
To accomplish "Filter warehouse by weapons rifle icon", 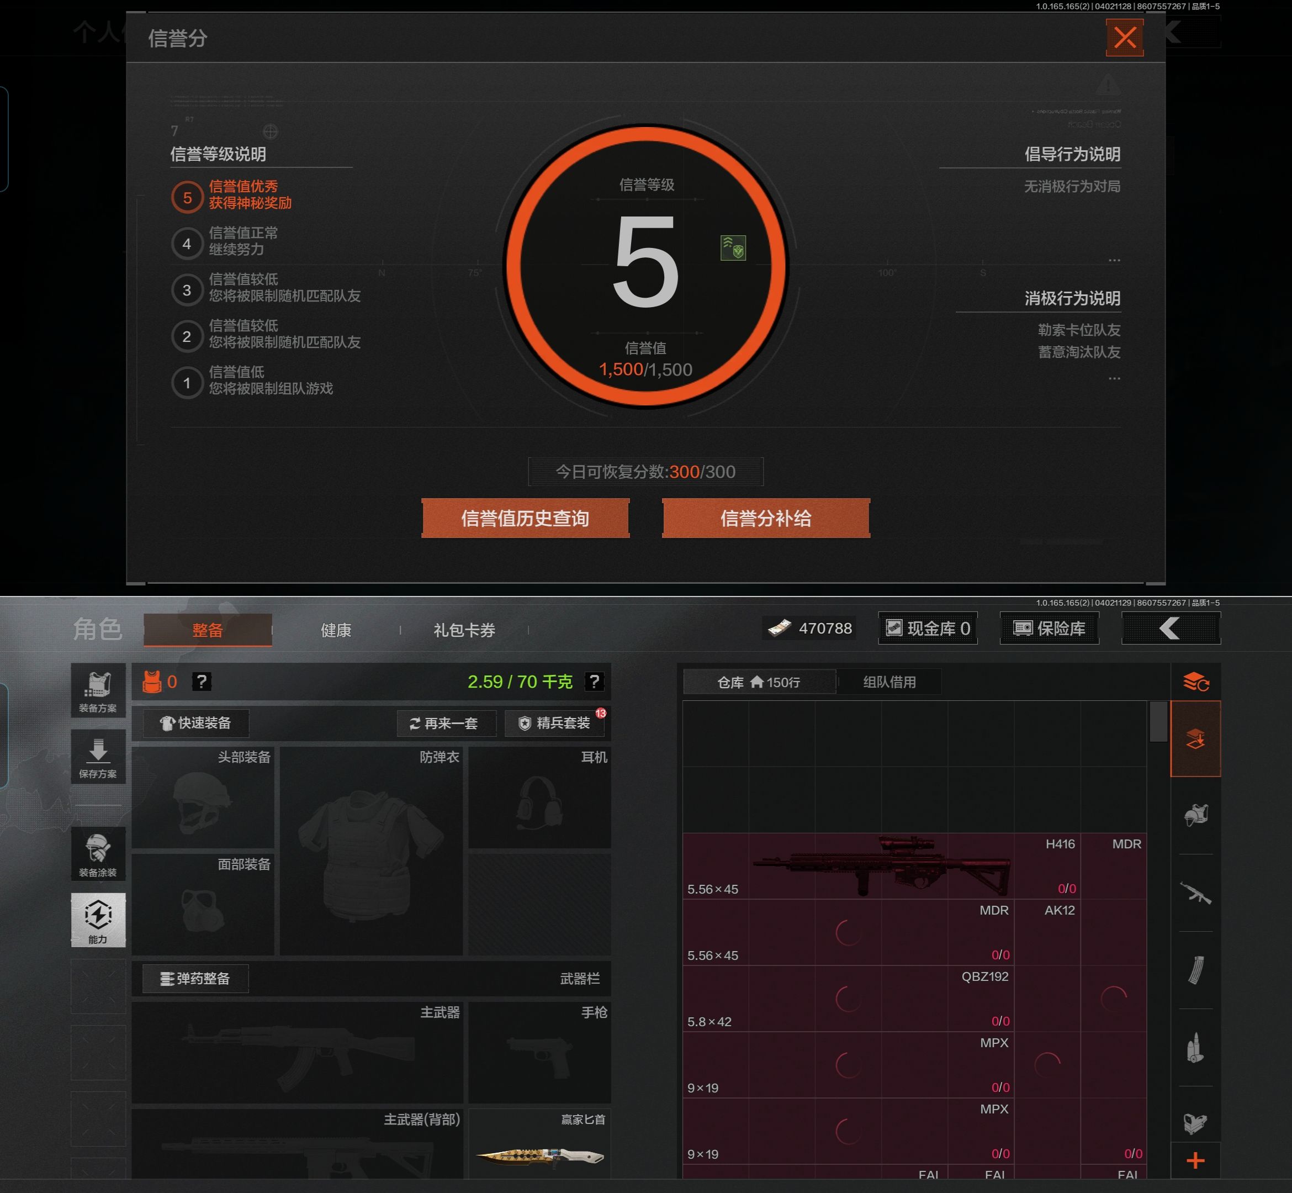I will (1195, 893).
